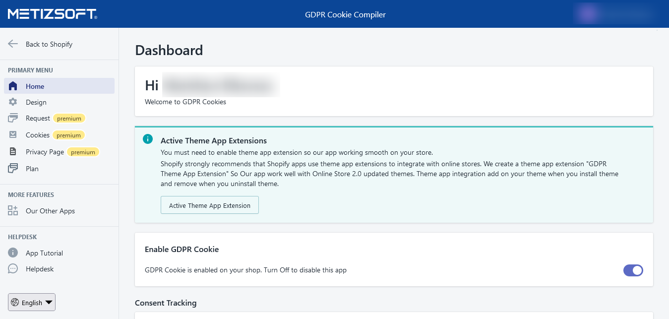The width and height of the screenshot is (669, 319).
Task: Click the Helpdesk chat bubble icon
Action: click(13, 269)
